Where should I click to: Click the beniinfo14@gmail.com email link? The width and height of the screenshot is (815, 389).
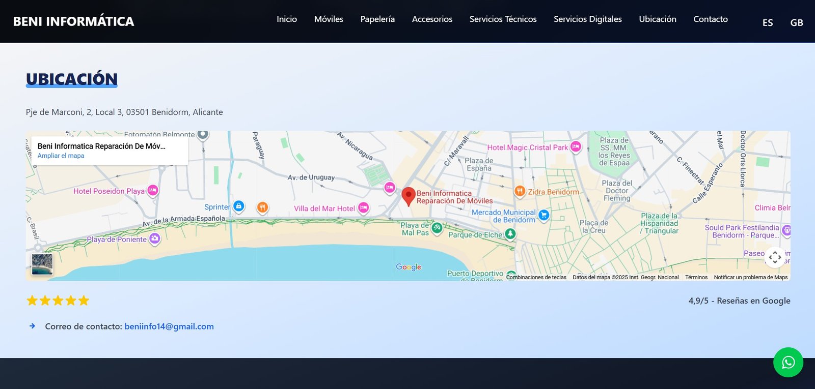(x=169, y=326)
